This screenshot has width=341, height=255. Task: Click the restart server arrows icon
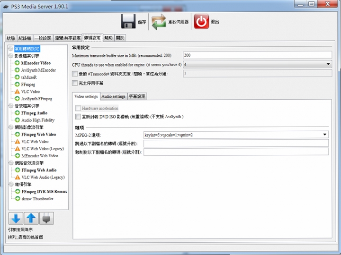[x=159, y=22]
